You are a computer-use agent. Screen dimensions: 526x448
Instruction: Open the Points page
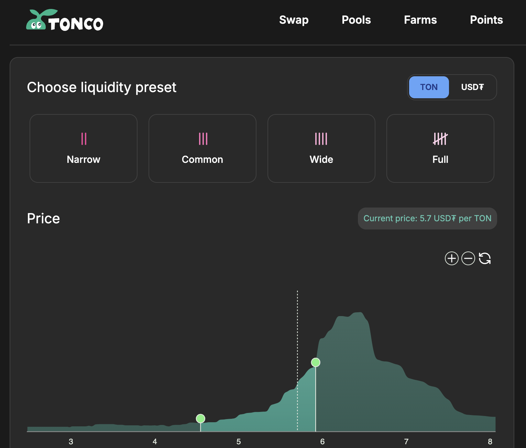click(x=486, y=20)
